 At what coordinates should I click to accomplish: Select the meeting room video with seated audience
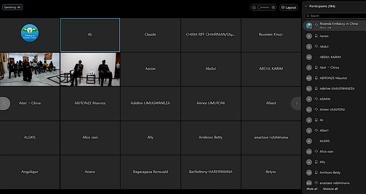[x=30, y=69]
